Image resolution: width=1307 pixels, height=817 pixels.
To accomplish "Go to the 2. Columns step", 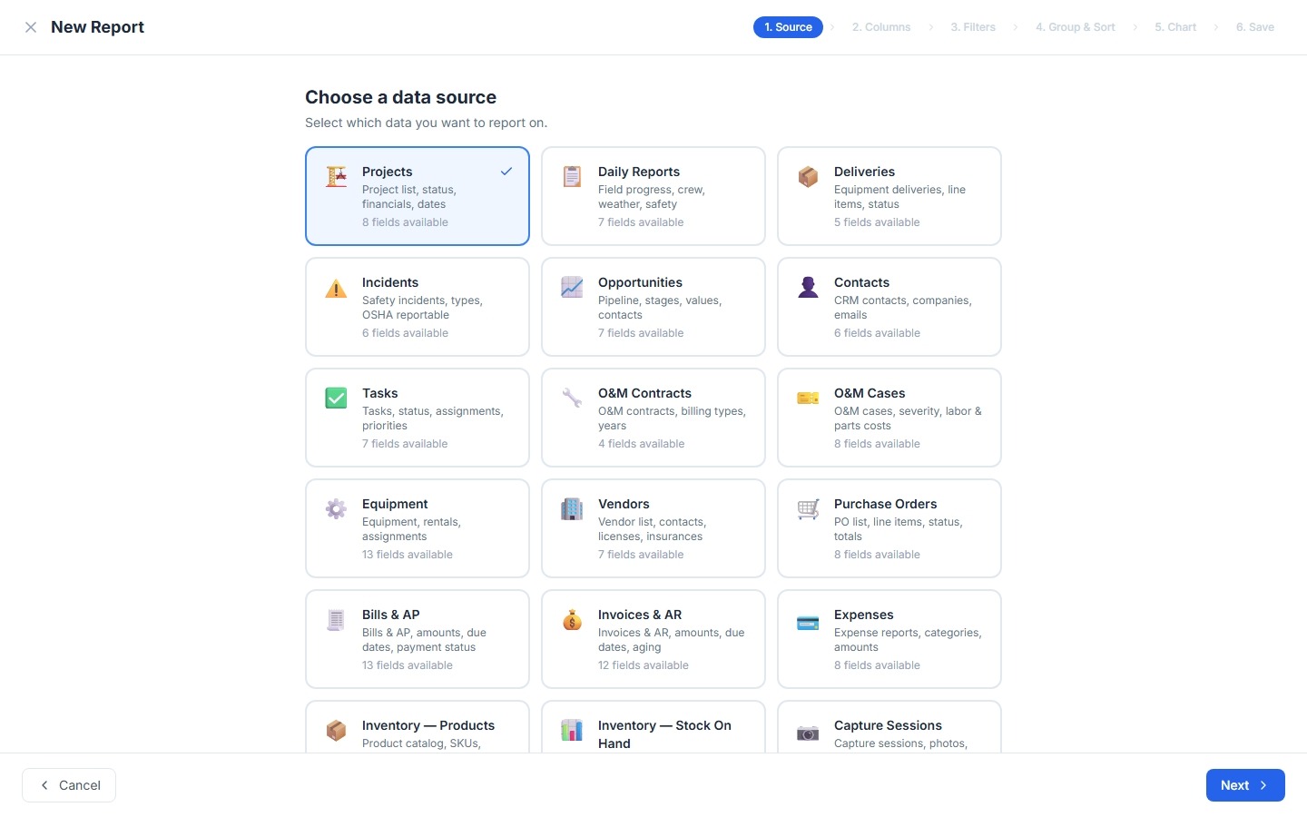I will 881,27.
